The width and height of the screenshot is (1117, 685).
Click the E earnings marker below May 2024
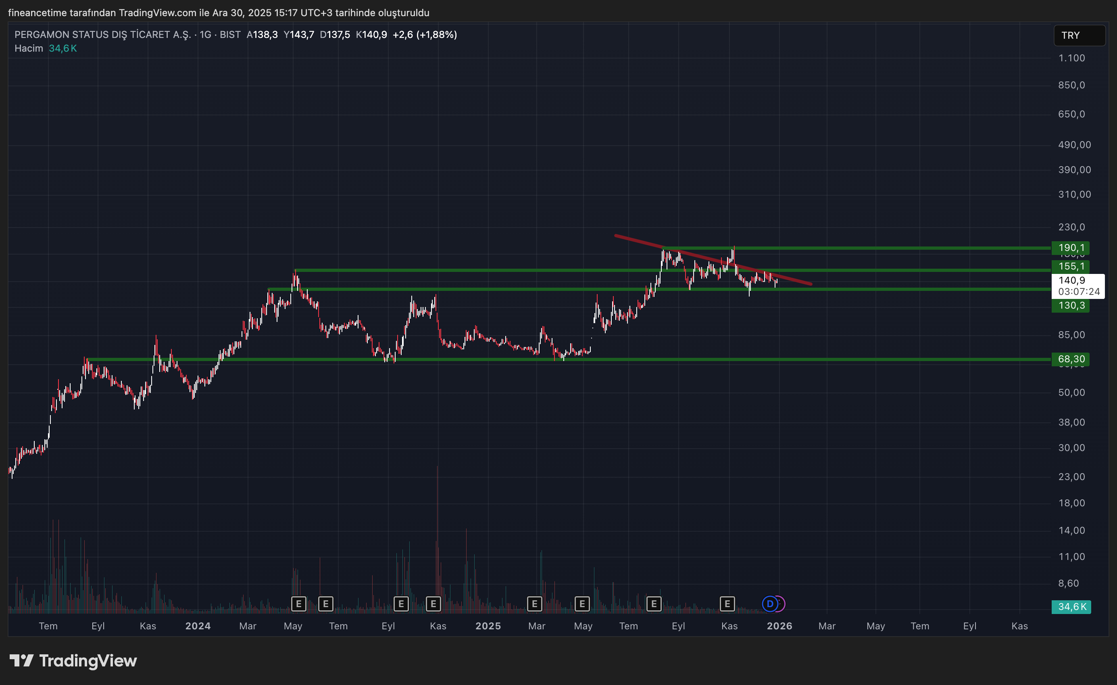(298, 604)
